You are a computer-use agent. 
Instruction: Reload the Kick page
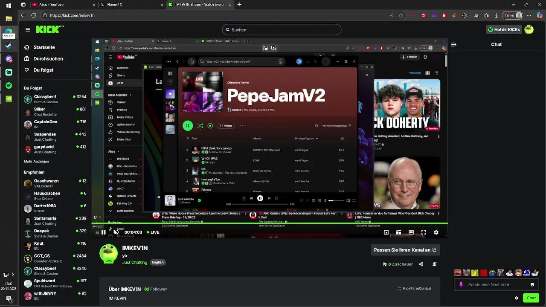coord(34,15)
